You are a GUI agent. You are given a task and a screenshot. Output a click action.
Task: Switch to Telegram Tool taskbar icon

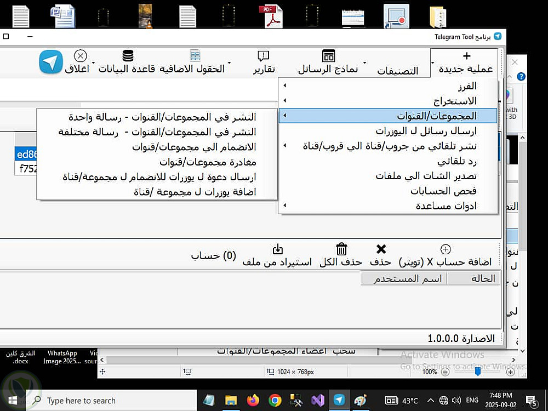(x=339, y=400)
